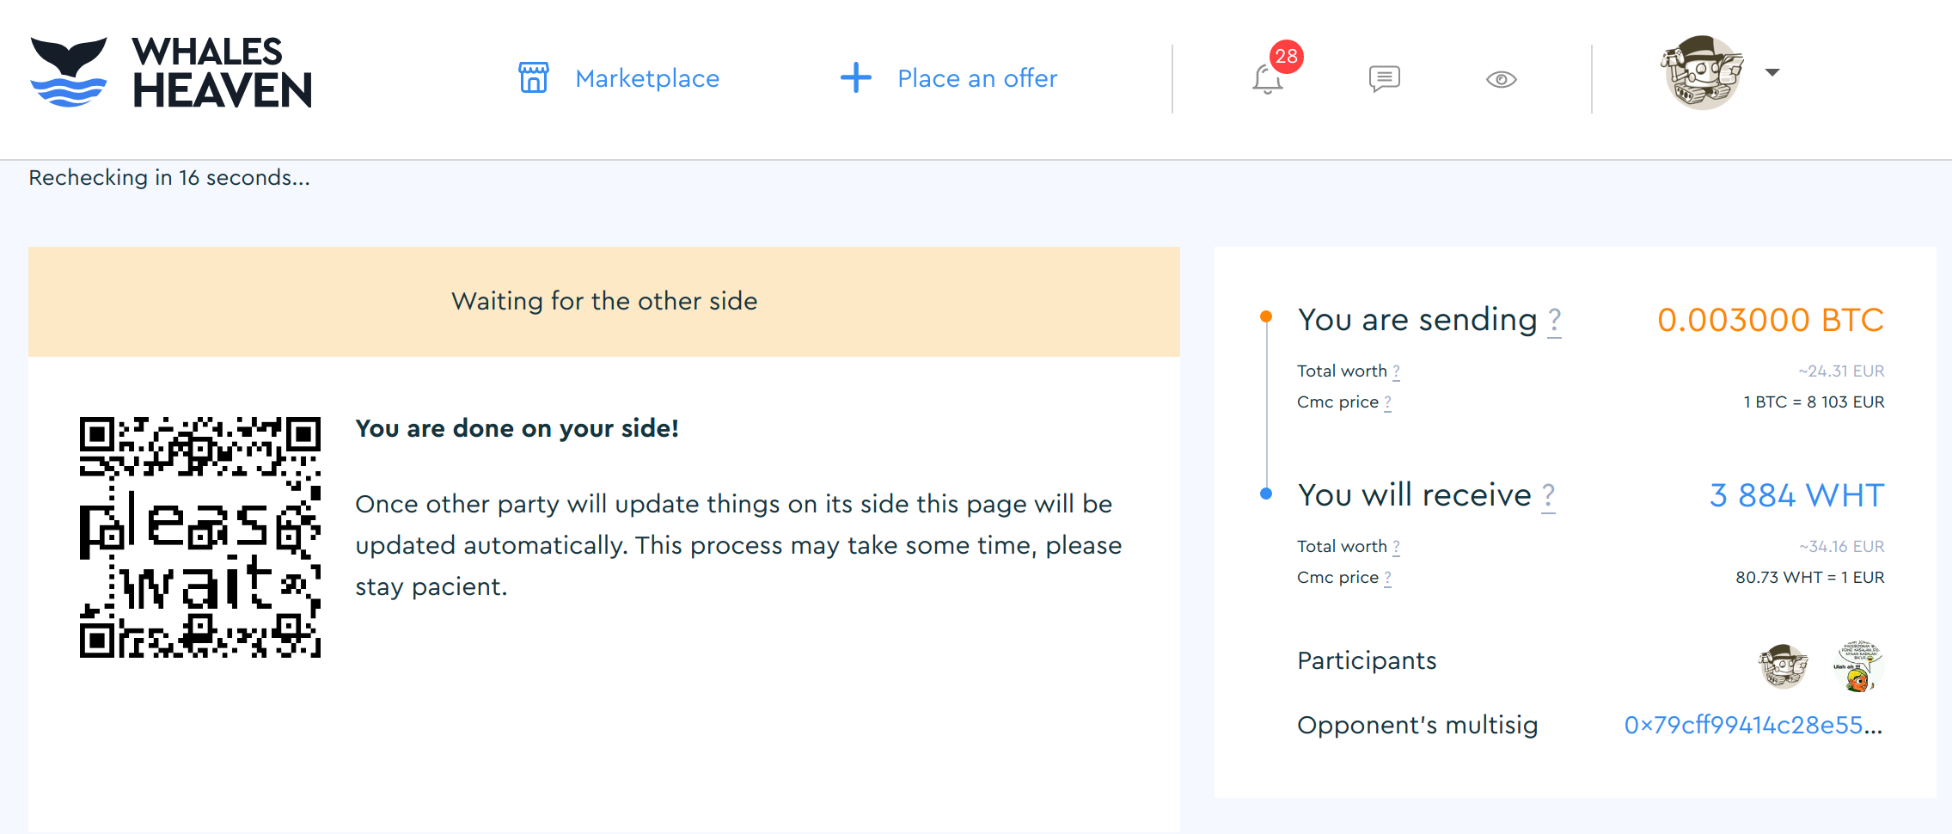Show help for You are sending
Viewport: 1952px width, 834px height.
click(1554, 322)
